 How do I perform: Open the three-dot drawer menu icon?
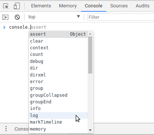coord(6,129)
